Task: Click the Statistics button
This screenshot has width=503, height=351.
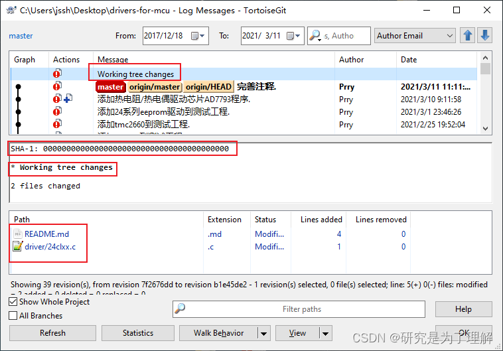Action: click(x=138, y=333)
